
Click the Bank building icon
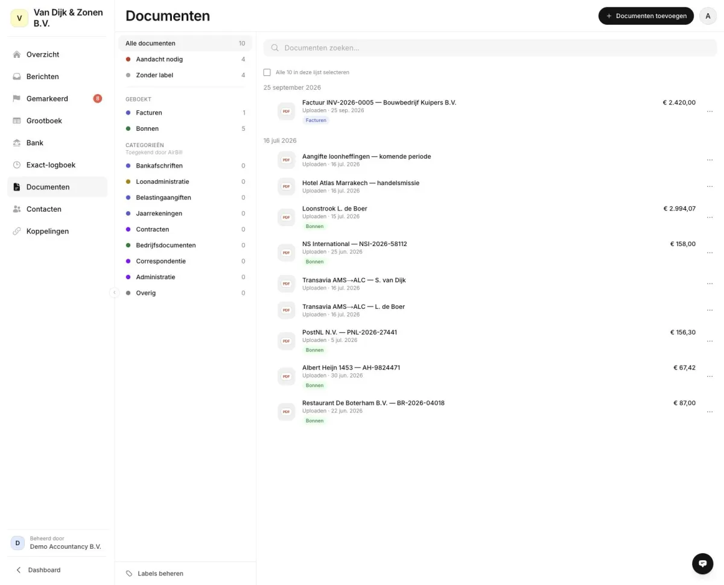pyautogui.click(x=17, y=143)
